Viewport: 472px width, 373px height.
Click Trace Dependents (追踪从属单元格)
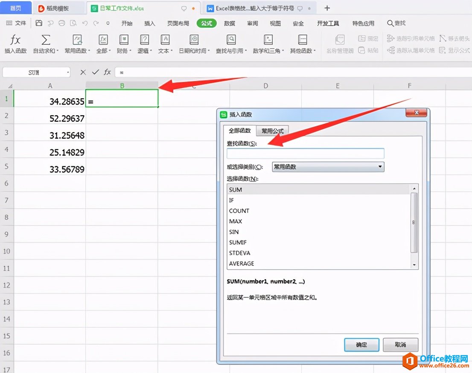pyautogui.click(x=411, y=50)
